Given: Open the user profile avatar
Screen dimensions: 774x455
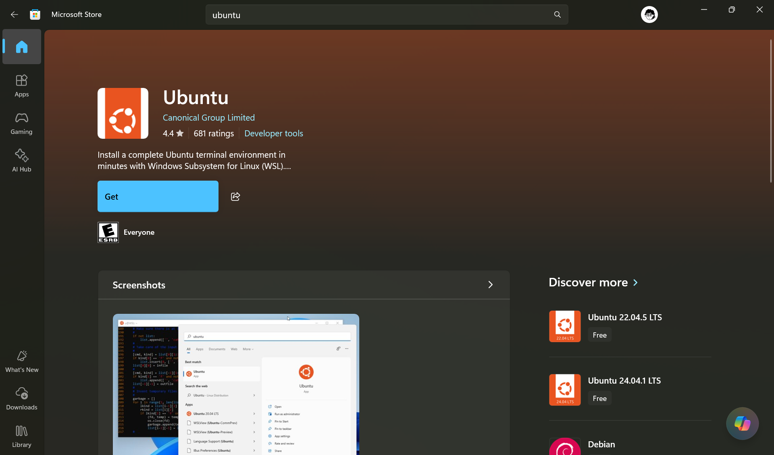Looking at the screenshot, I should click(649, 15).
